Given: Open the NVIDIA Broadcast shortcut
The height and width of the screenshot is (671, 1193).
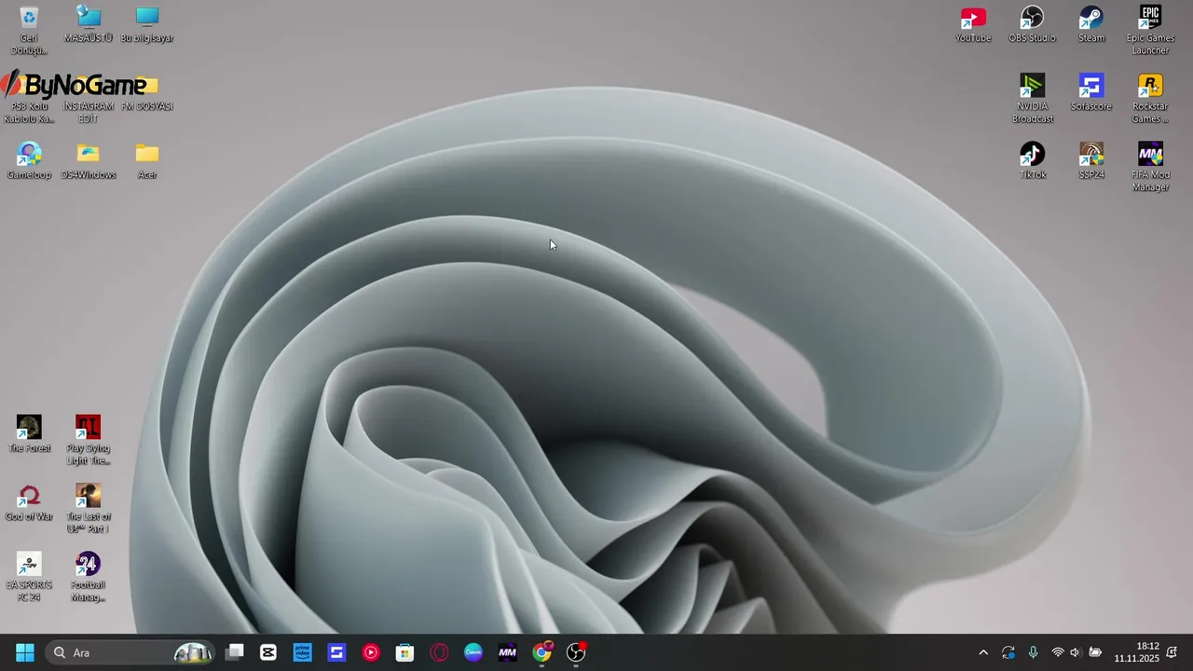Looking at the screenshot, I should pos(1032,98).
